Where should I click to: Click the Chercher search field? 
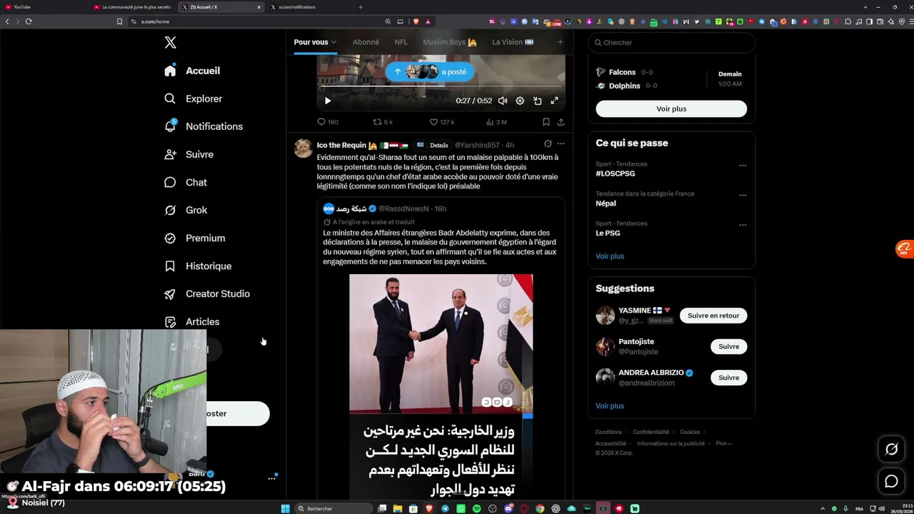point(671,43)
